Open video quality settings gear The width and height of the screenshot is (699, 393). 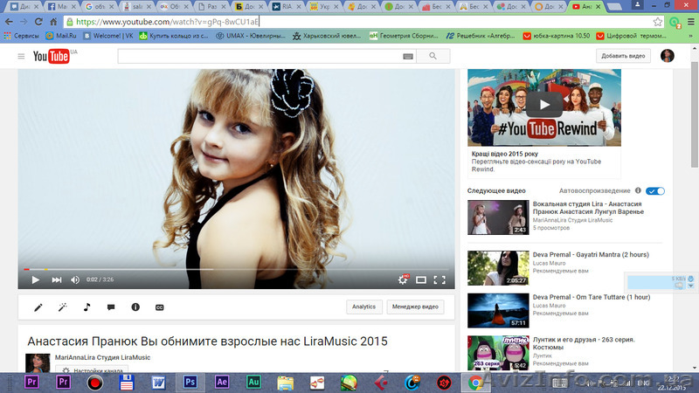[x=403, y=280]
